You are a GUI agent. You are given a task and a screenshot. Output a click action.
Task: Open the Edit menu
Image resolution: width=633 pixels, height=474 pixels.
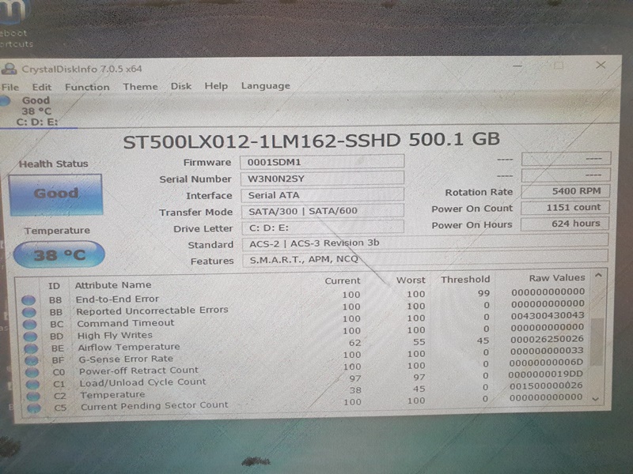coord(42,87)
